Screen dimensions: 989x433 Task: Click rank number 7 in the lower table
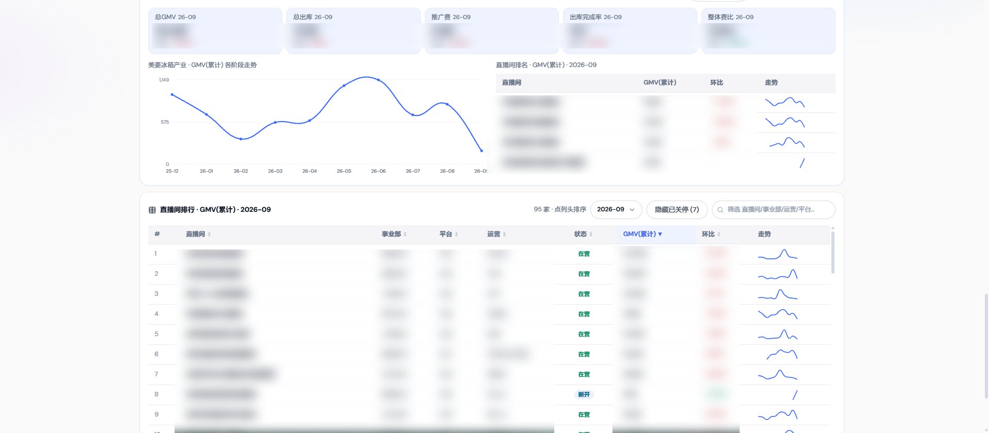coord(156,375)
